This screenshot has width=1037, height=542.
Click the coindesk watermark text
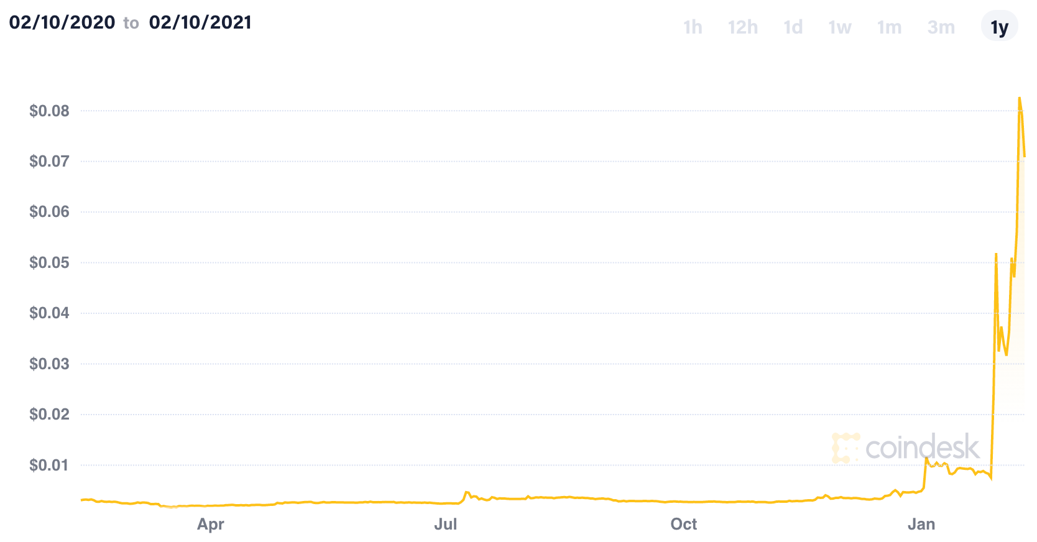tap(922, 448)
